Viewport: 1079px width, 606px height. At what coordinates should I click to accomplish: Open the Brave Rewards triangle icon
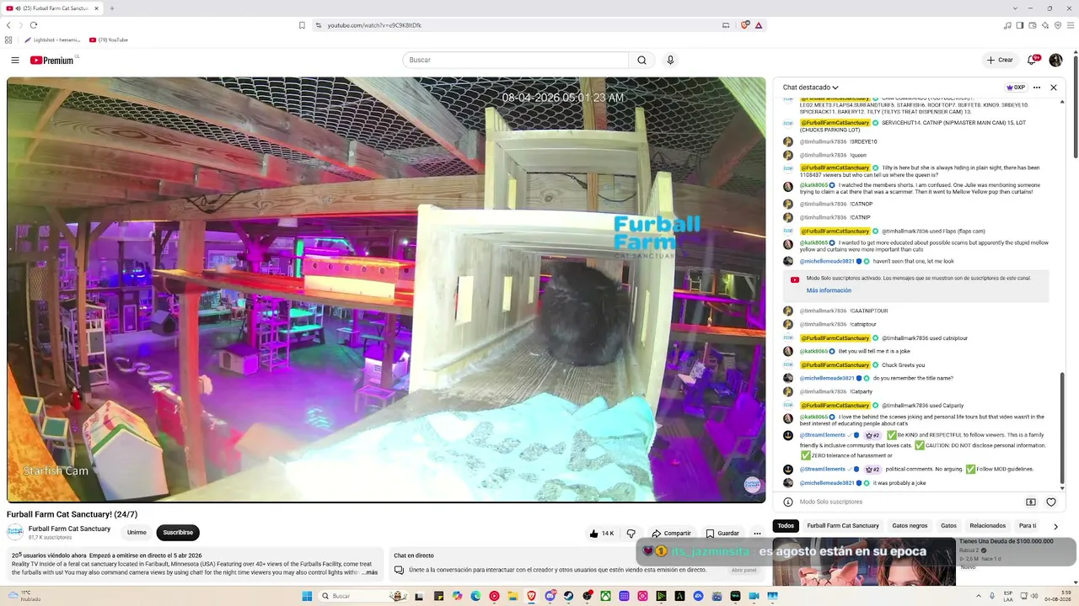pyautogui.click(x=759, y=25)
